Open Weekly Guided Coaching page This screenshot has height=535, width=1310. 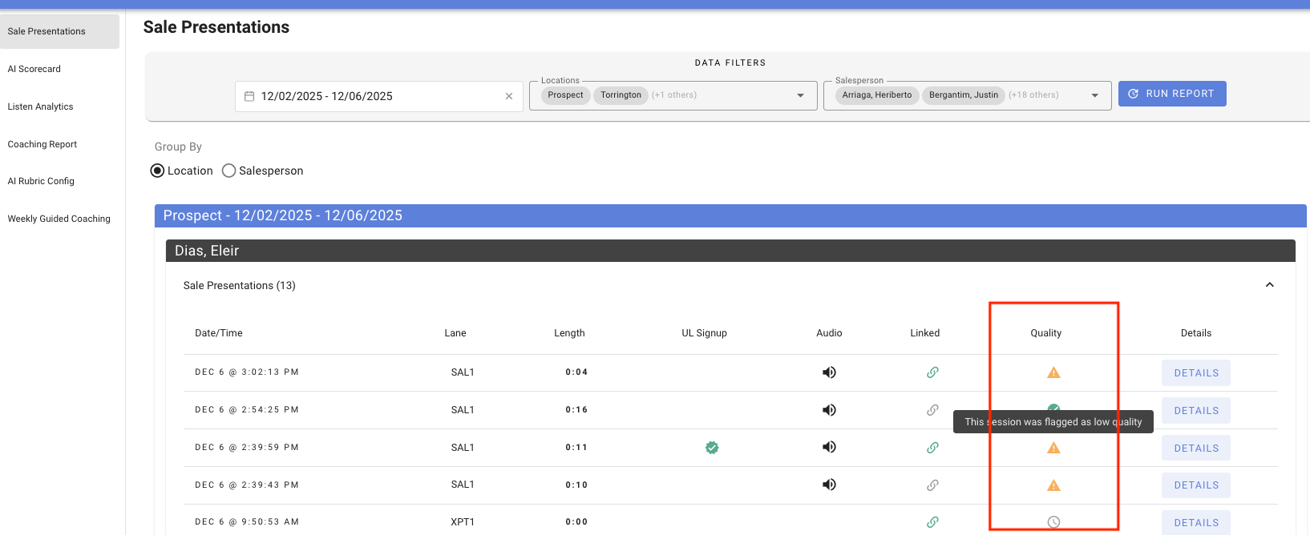coord(59,219)
